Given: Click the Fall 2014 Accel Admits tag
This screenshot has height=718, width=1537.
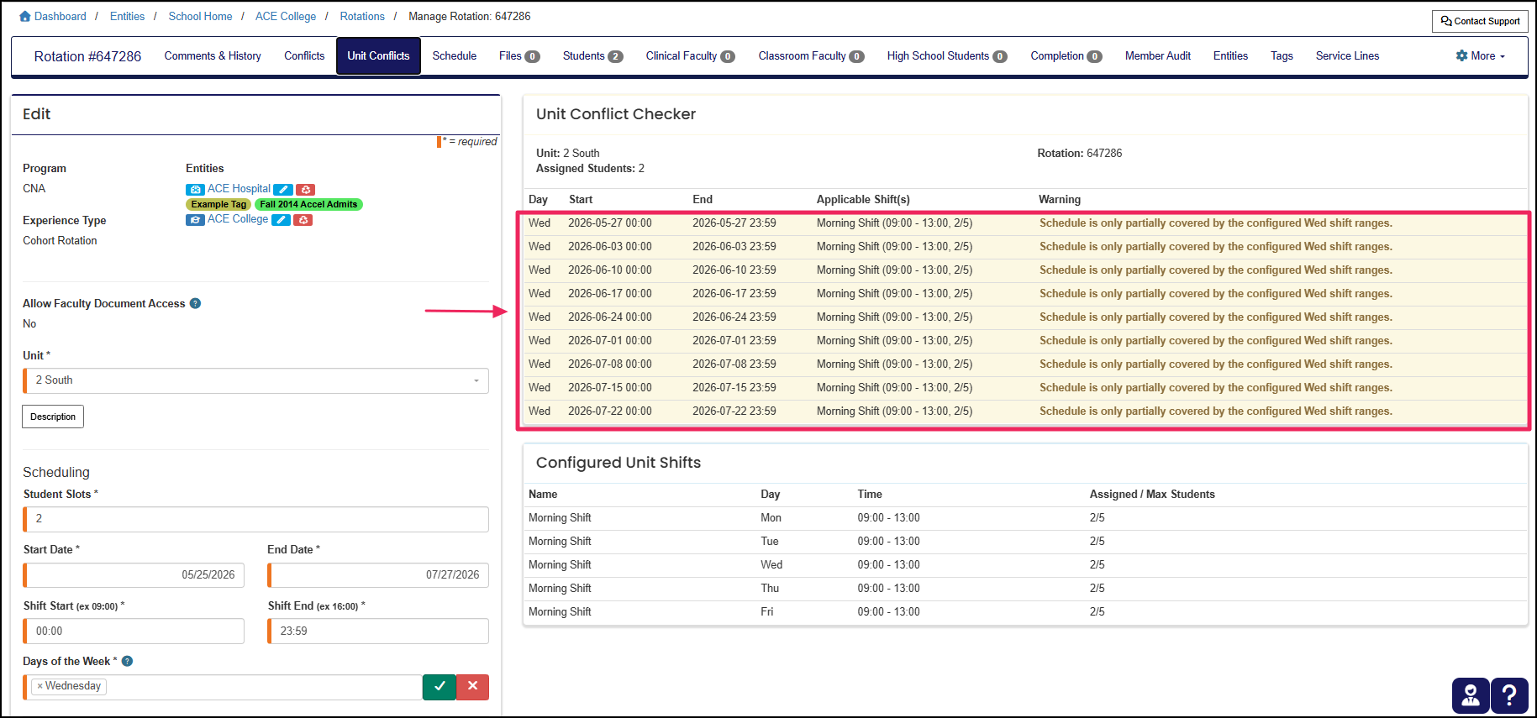Looking at the screenshot, I should coord(308,205).
